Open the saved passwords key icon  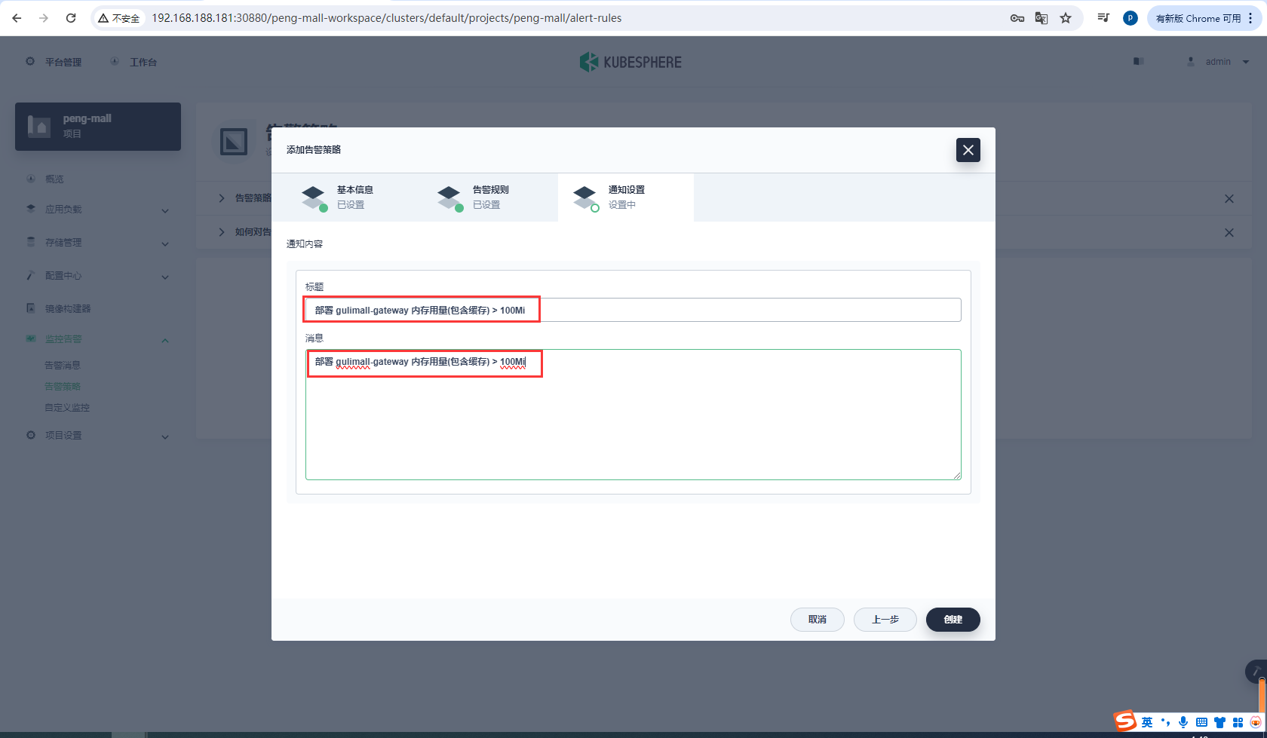[1017, 18]
